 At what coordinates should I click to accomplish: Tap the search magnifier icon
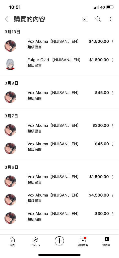point(98,19)
